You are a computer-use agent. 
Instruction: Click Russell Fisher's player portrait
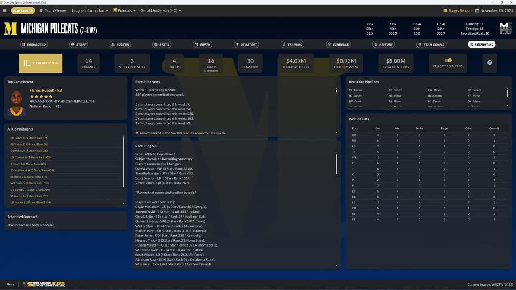(x=17, y=103)
